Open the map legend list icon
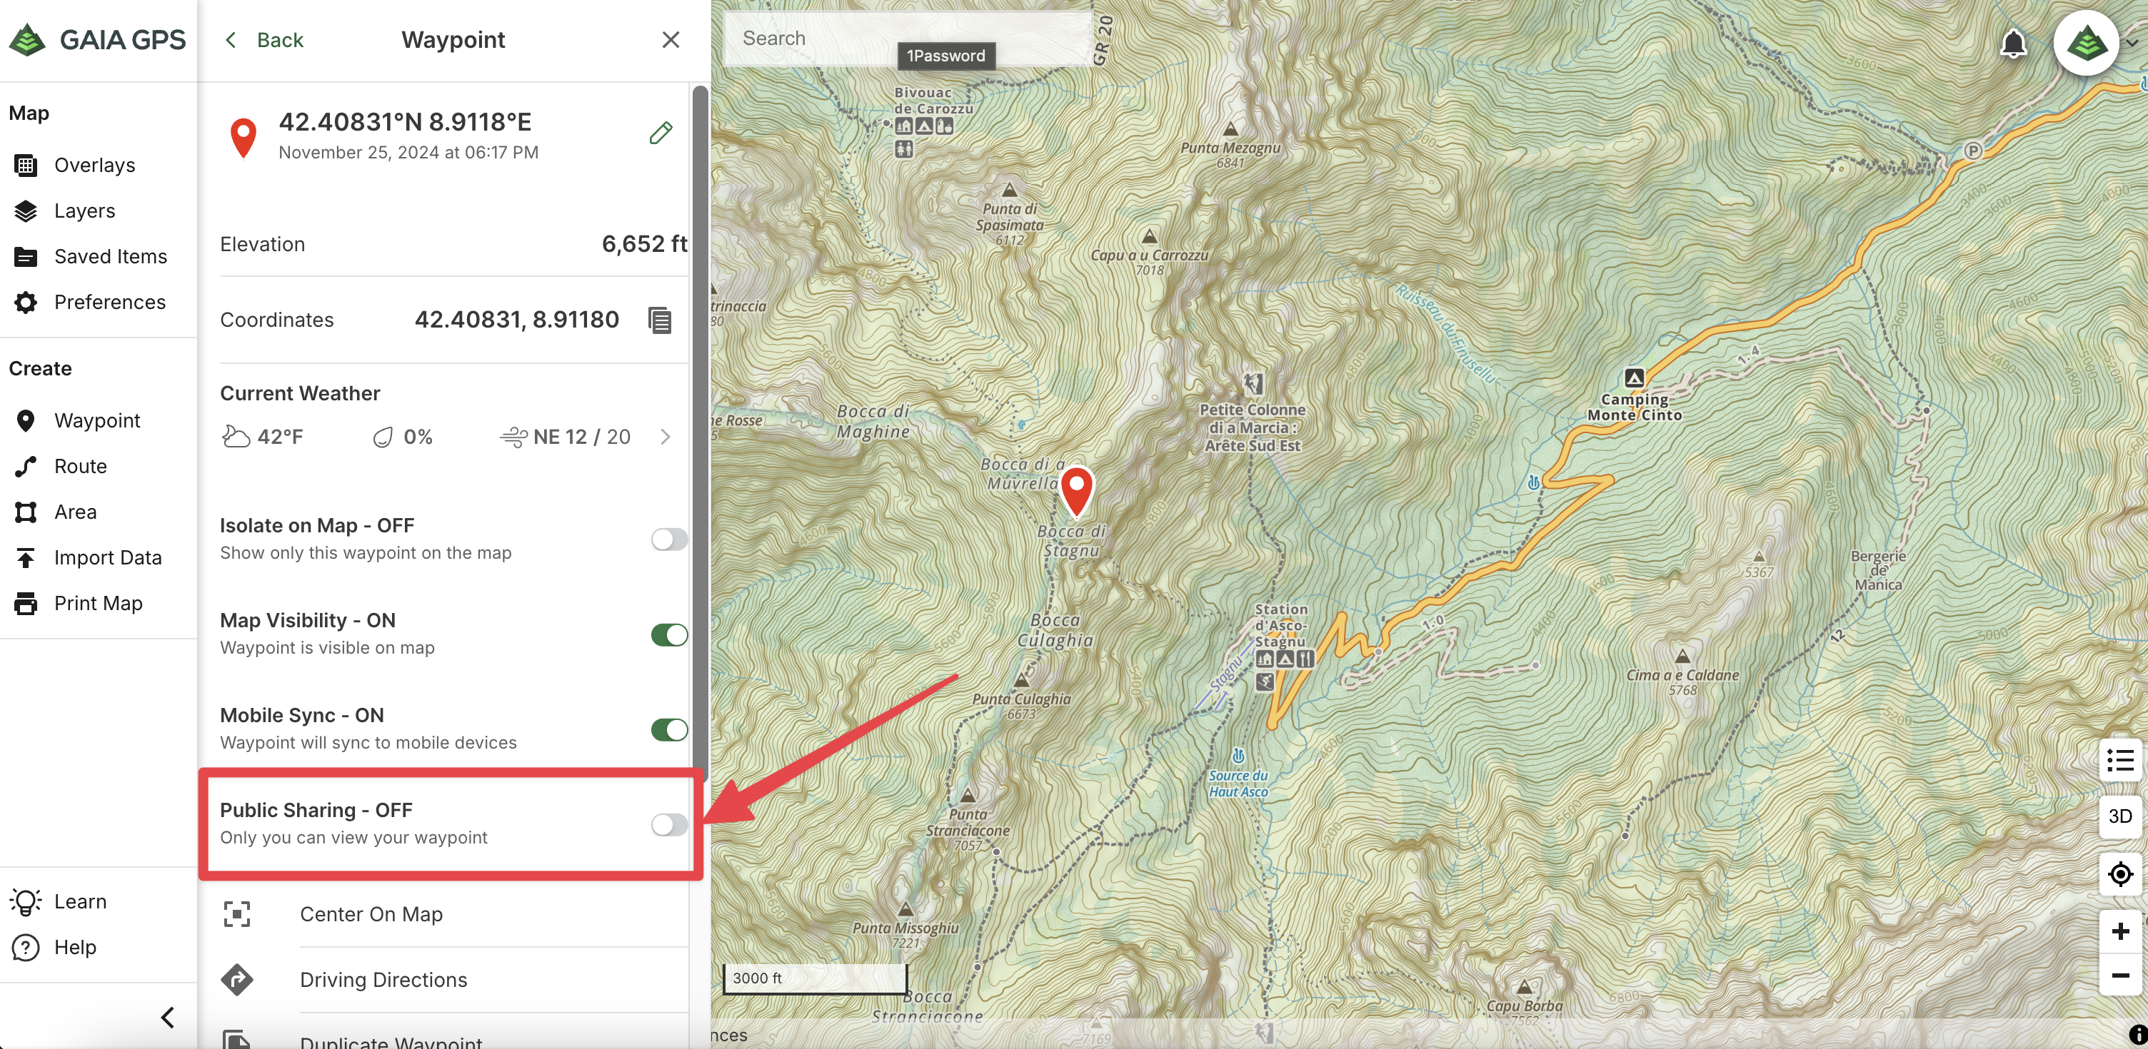Viewport: 2148px width, 1049px height. (2119, 760)
